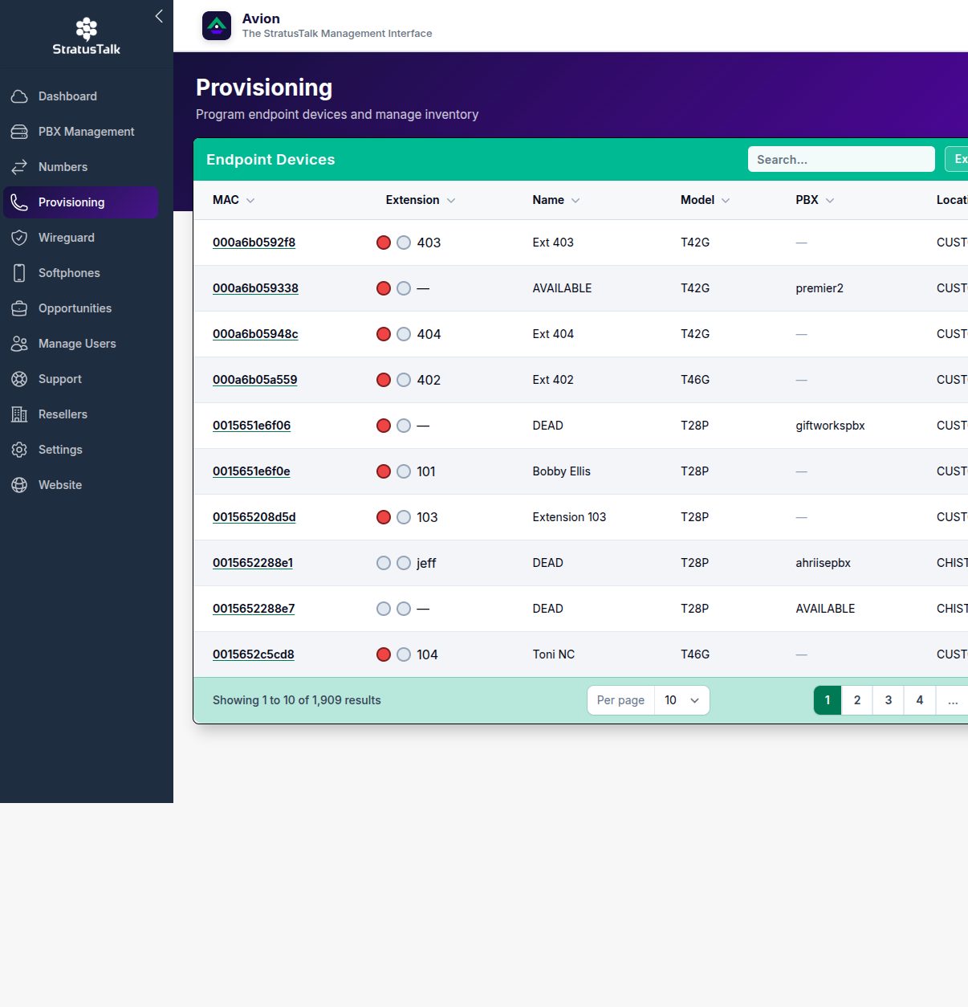
Task: Click gray status circle for extension 403
Action: click(x=404, y=243)
